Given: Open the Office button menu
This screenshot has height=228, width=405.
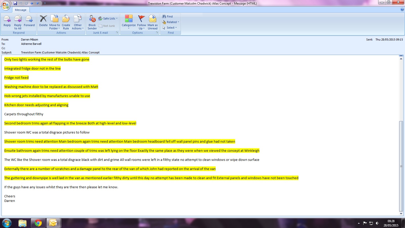Looking at the screenshot, I should 6,6.
